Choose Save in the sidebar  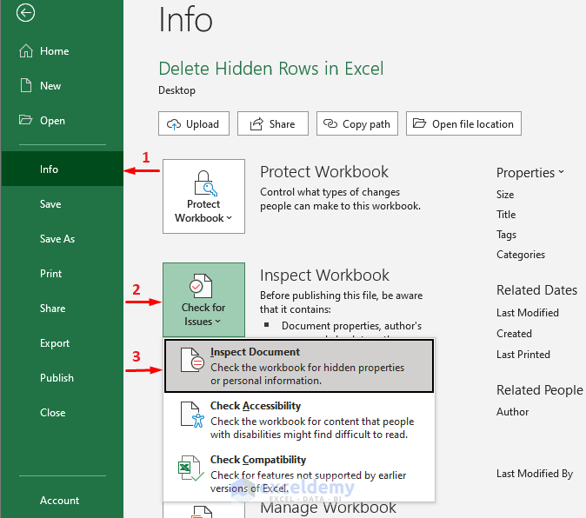tap(62, 204)
